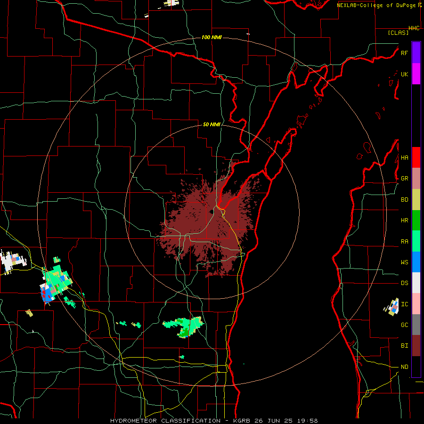This screenshot has width=424, height=424.
Task: Click the UK legend label
Action: (404, 74)
